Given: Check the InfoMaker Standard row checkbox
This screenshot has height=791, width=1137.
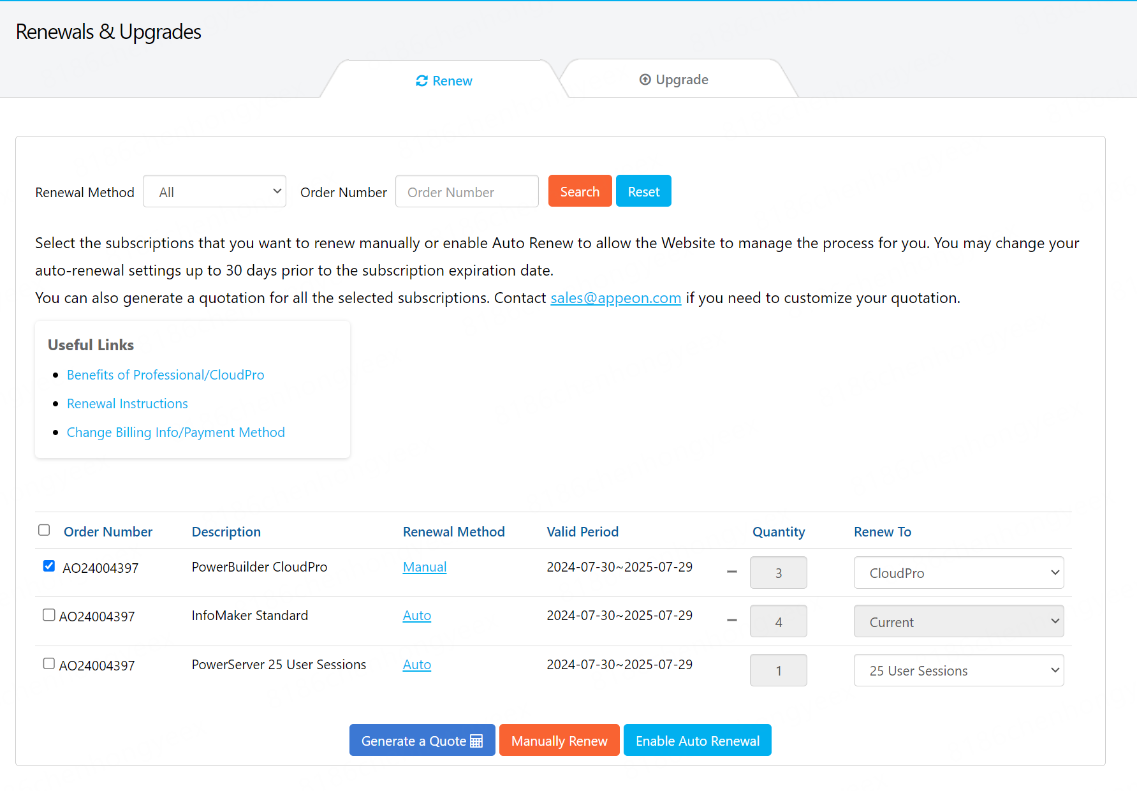Looking at the screenshot, I should click(x=49, y=615).
